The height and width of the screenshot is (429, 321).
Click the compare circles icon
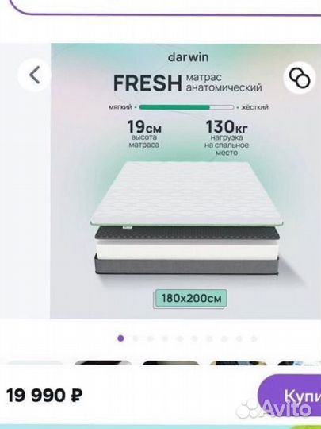click(x=300, y=78)
